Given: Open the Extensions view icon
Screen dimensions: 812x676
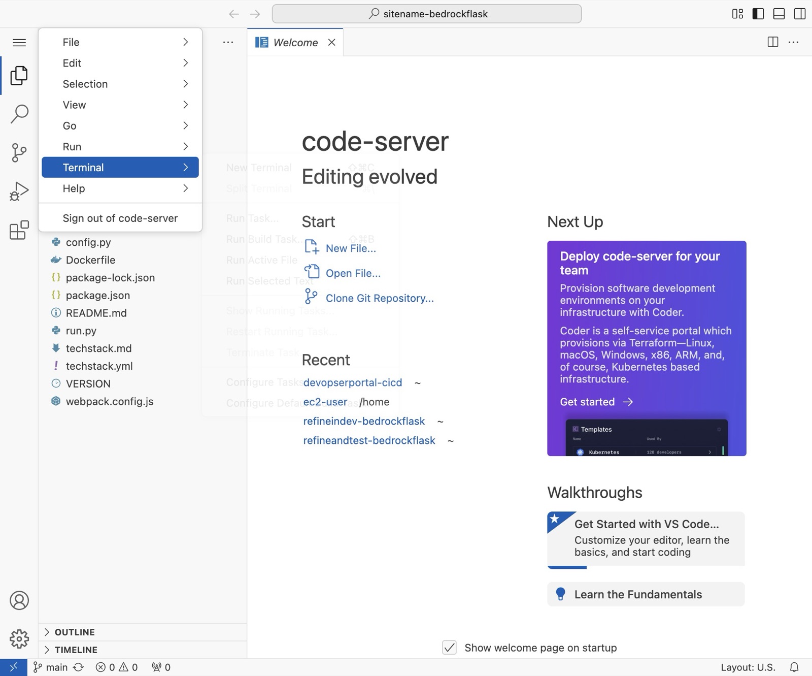Looking at the screenshot, I should 19,230.
